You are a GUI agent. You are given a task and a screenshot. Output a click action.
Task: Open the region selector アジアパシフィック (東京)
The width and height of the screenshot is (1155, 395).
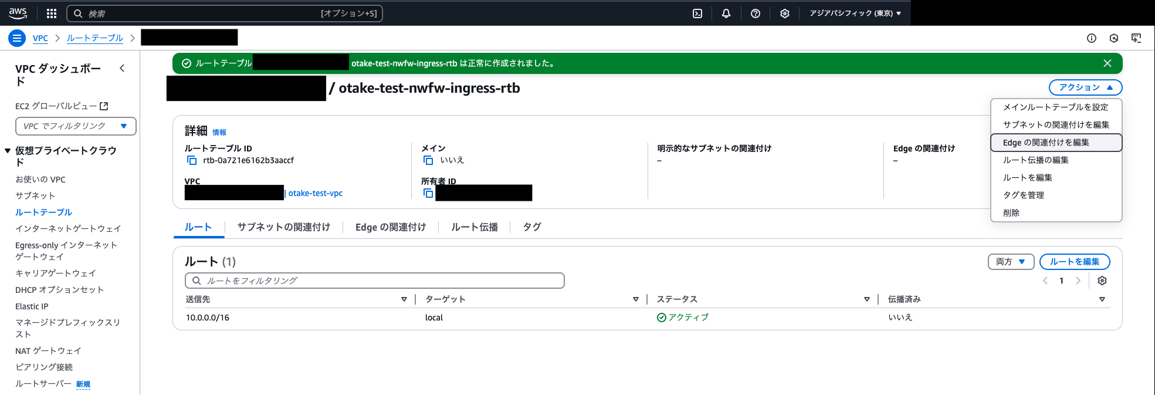point(855,13)
